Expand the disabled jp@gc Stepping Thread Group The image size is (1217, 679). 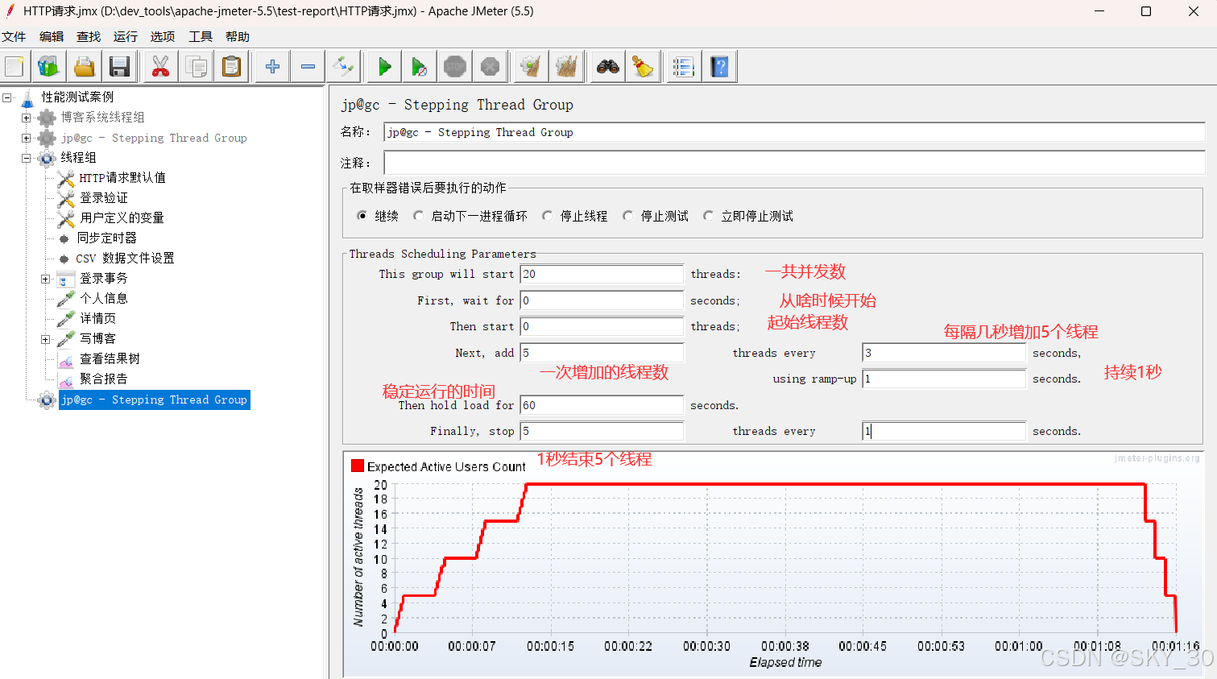(x=27, y=138)
